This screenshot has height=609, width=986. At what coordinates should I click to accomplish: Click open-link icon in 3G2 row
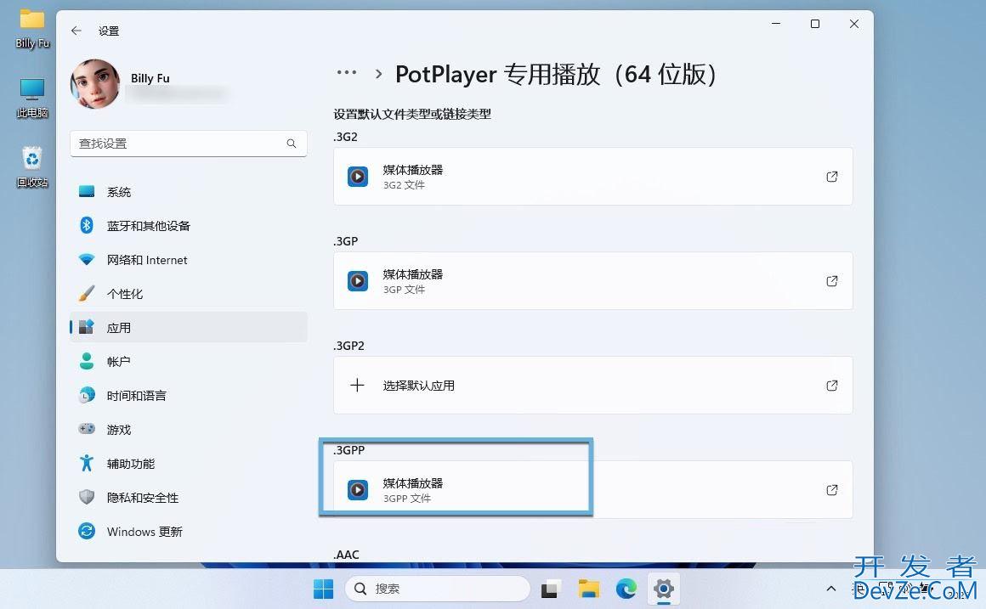(x=832, y=177)
